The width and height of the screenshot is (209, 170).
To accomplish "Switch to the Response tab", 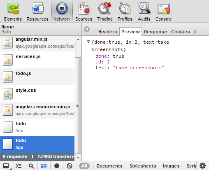I will (156, 32).
